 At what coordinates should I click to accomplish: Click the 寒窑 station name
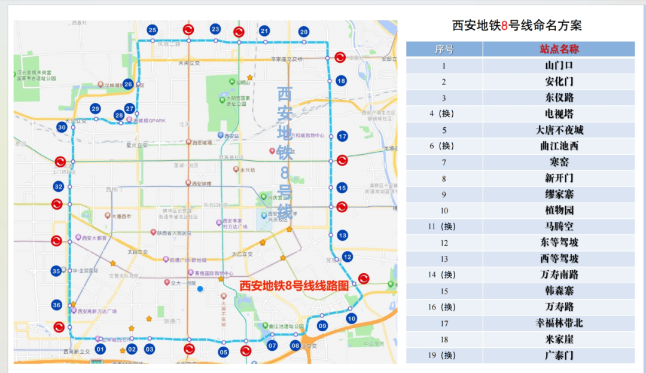point(559,162)
